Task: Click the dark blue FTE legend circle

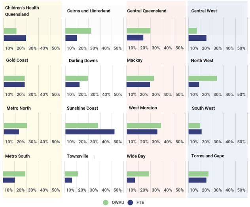Action: tap(130, 202)
